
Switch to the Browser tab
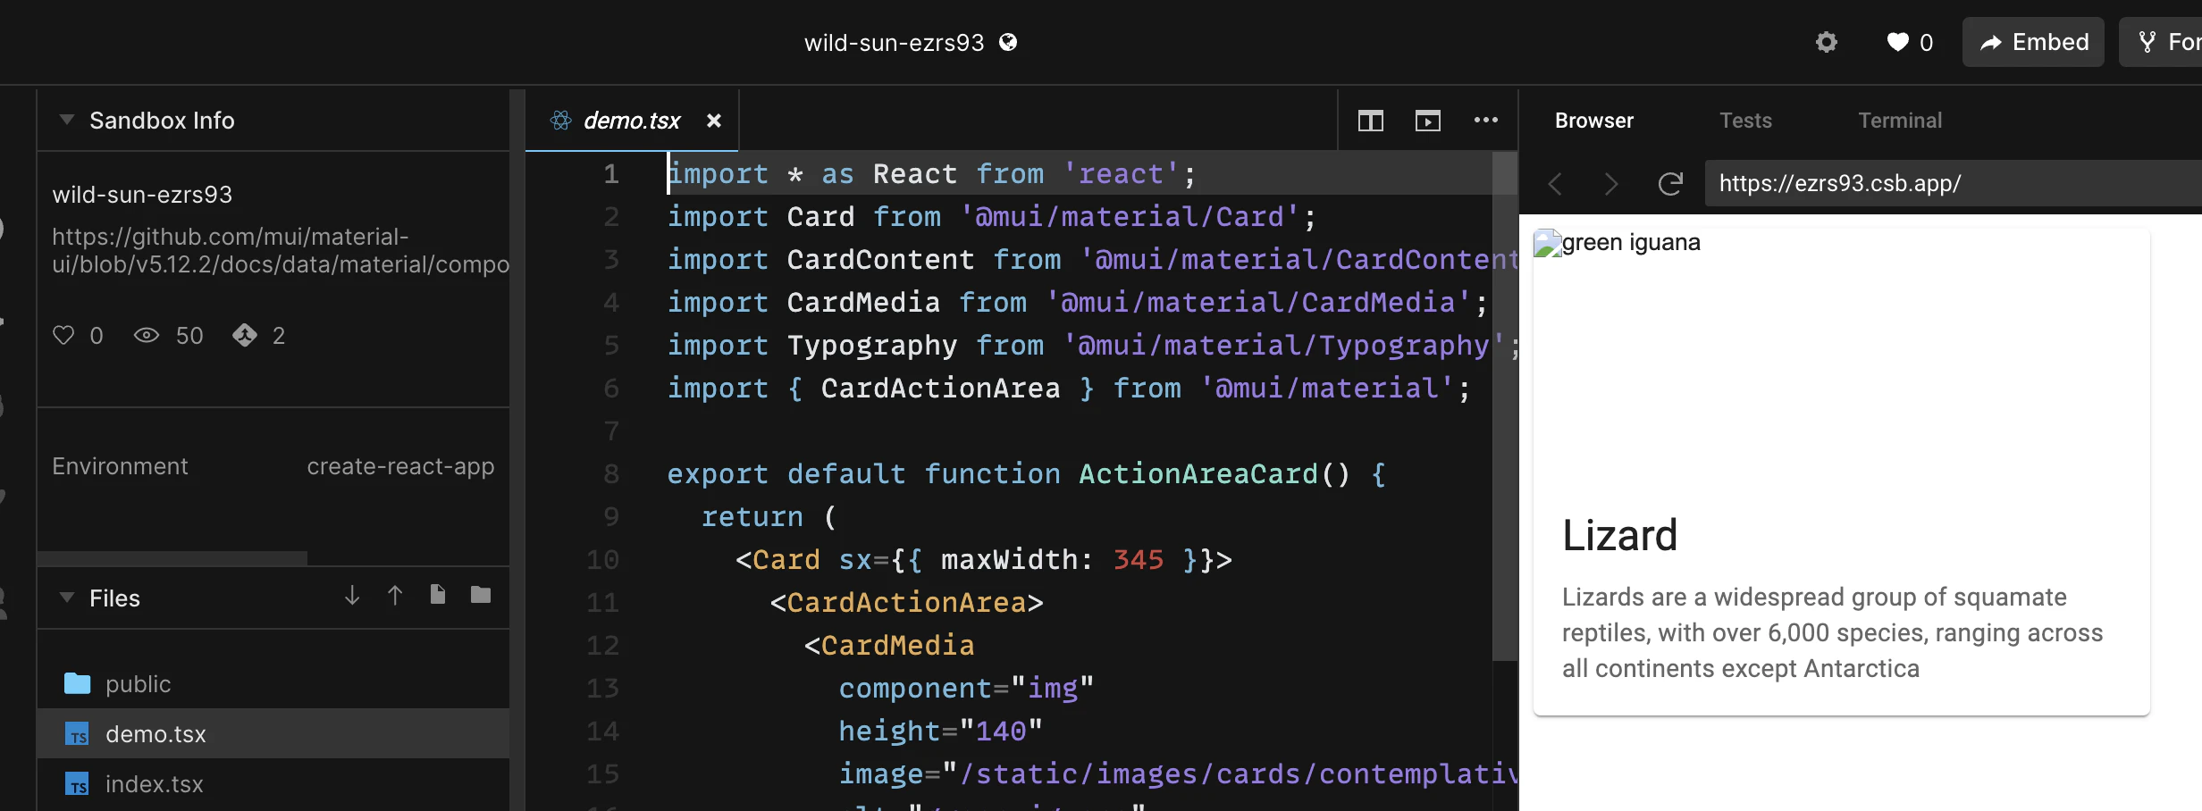tap(1593, 120)
